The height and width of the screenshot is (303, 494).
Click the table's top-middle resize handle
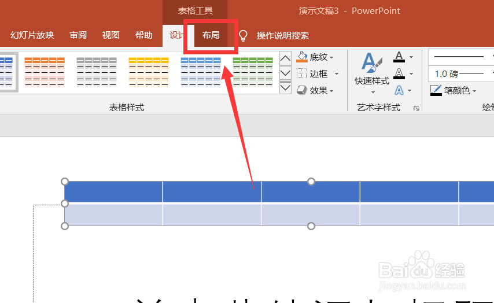(311, 182)
